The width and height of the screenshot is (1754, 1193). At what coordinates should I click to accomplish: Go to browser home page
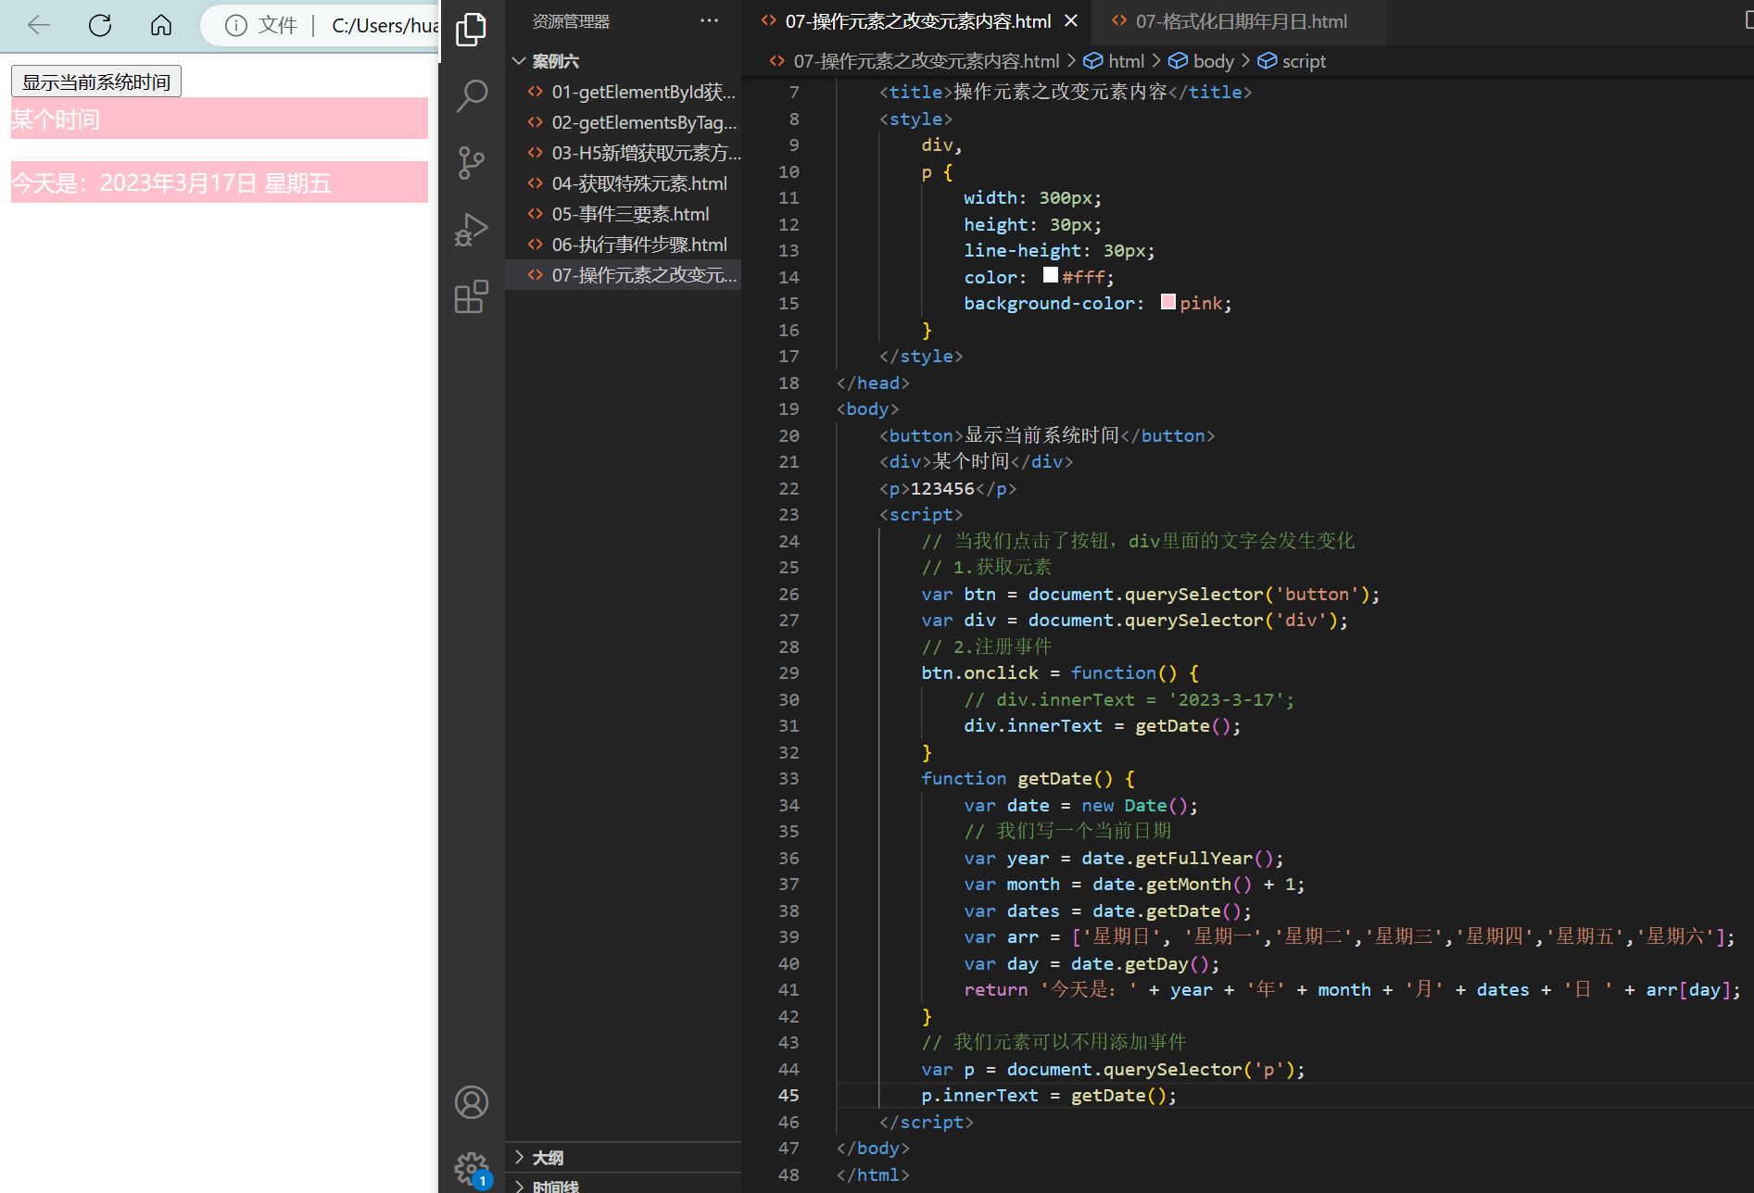pos(161,25)
